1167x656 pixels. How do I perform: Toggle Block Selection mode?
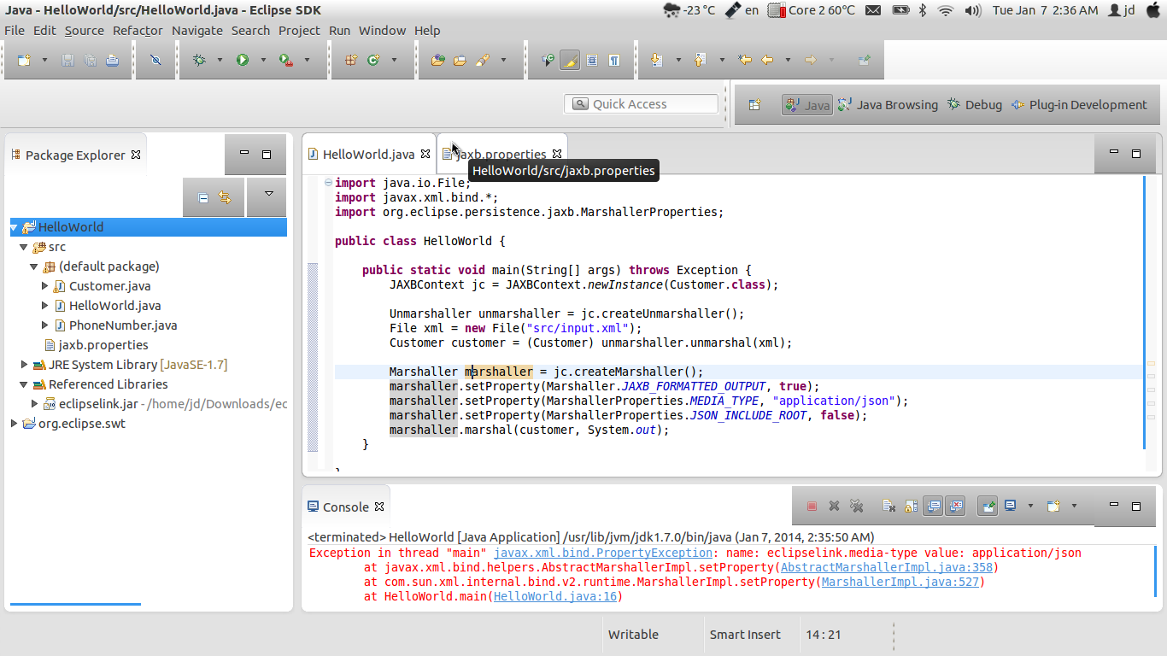click(592, 60)
